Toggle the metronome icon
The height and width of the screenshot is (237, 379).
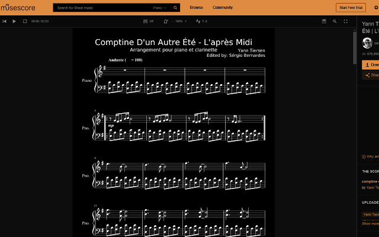[166, 21]
